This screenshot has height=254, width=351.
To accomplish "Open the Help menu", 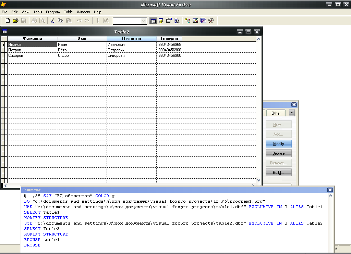I will [97, 12].
